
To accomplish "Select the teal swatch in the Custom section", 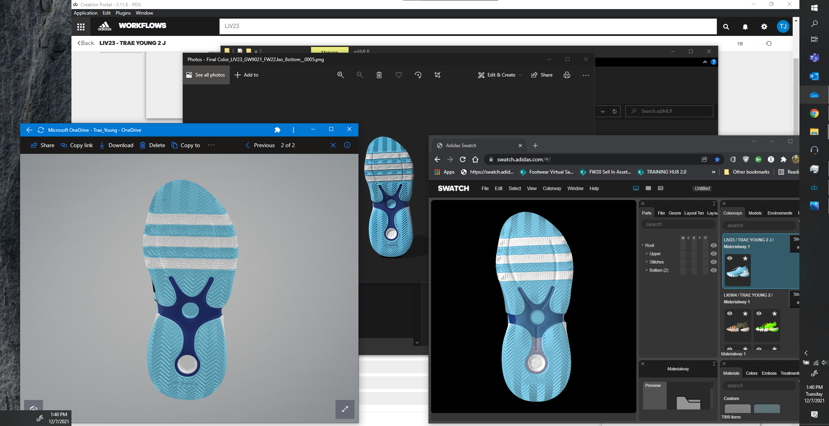I will [767, 409].
